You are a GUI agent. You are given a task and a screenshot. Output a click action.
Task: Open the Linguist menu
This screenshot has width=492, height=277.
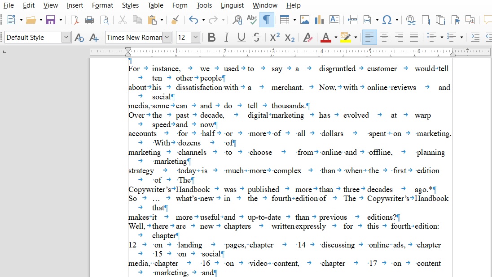click(x=232, y=5)
